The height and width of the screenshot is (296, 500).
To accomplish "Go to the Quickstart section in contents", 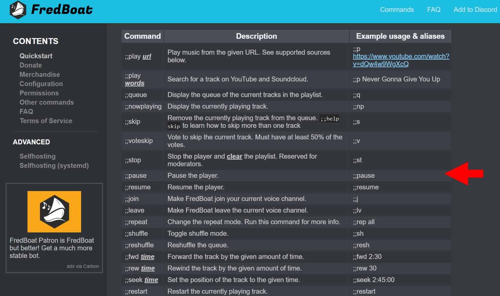I will click(36, 56).
